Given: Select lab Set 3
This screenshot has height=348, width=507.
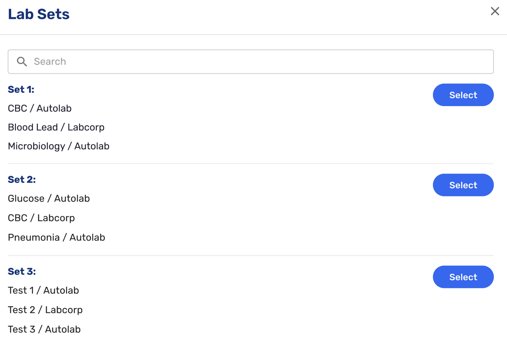Looking at the screenshot, I should pos(463,277).
